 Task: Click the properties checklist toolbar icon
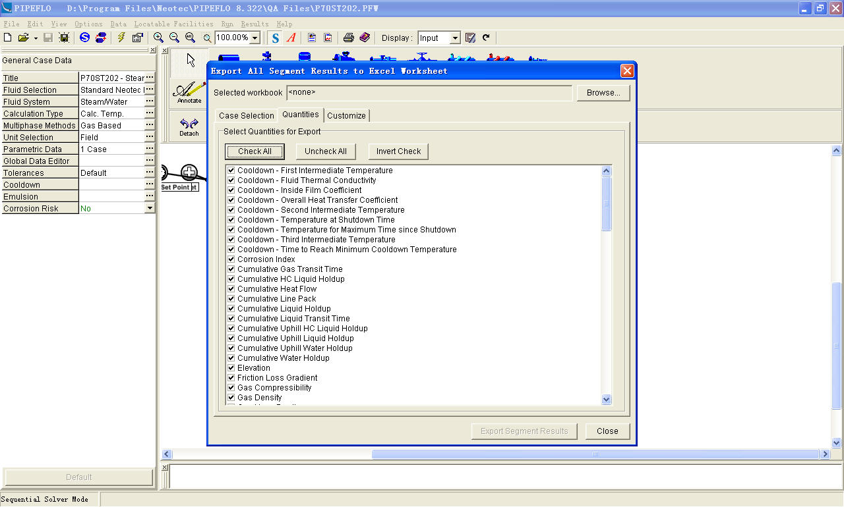click(x=138, y=38)
